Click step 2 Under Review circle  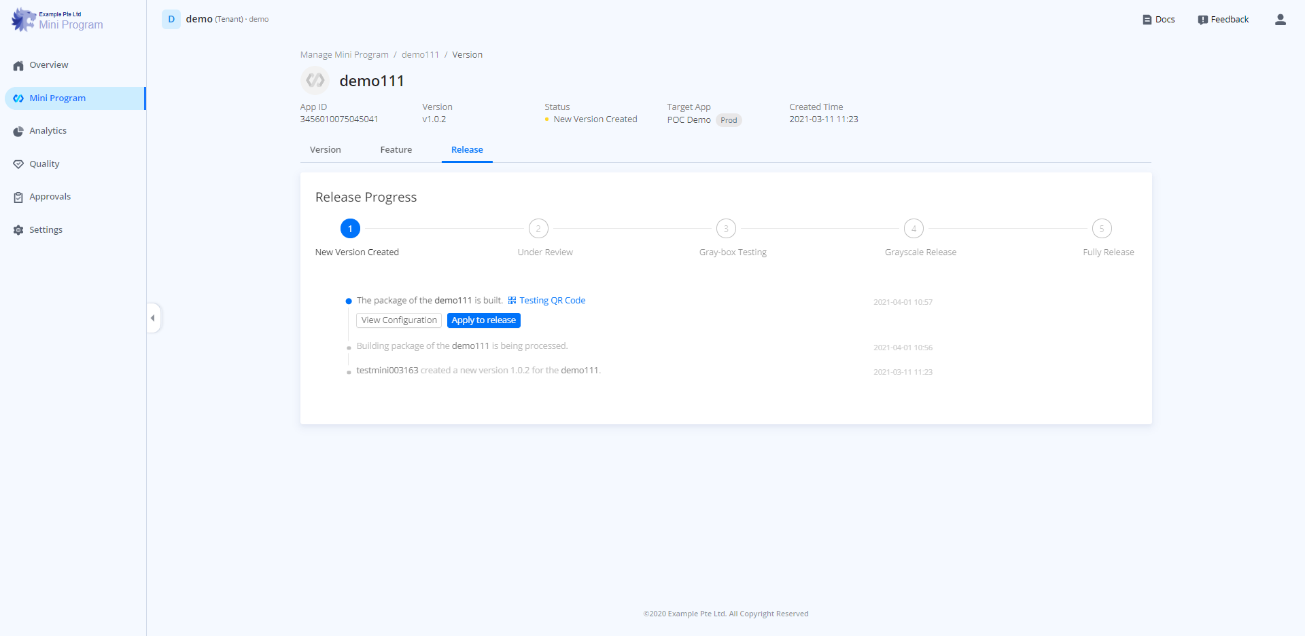[538, 229]
